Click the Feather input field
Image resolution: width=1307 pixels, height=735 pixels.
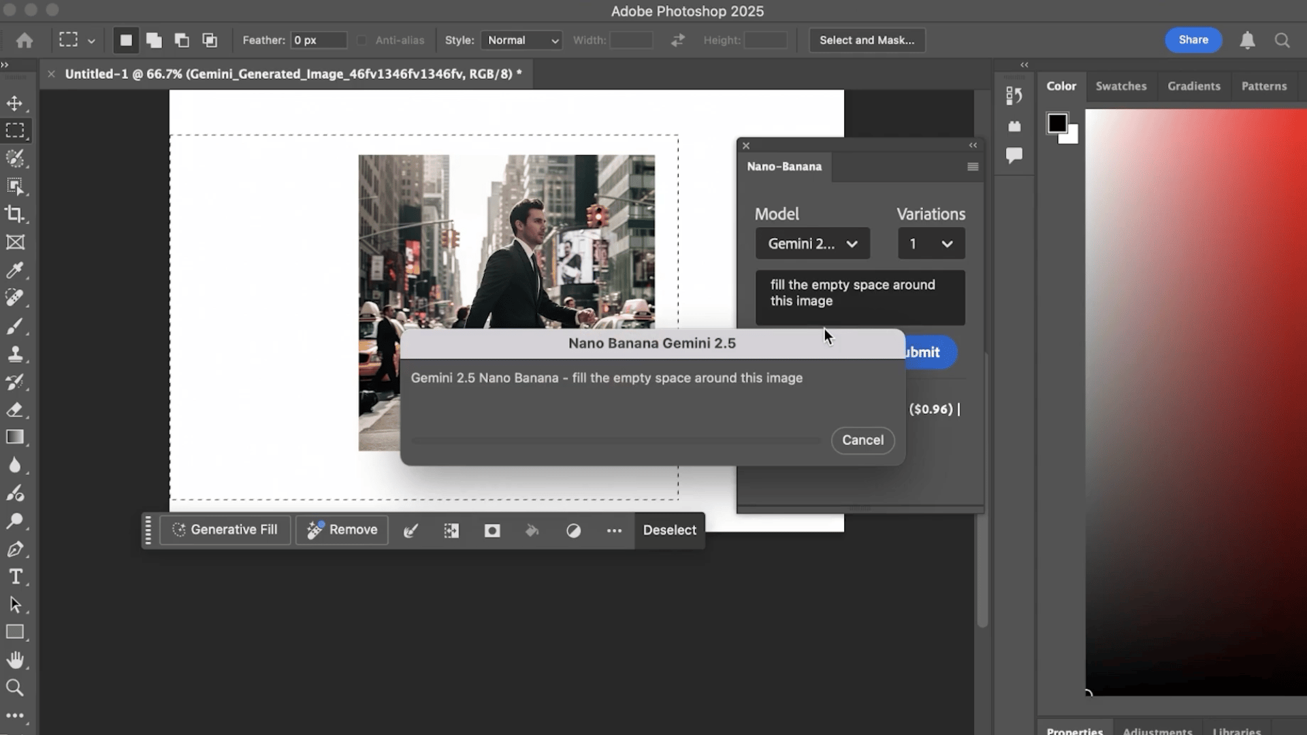click(319, 40)
